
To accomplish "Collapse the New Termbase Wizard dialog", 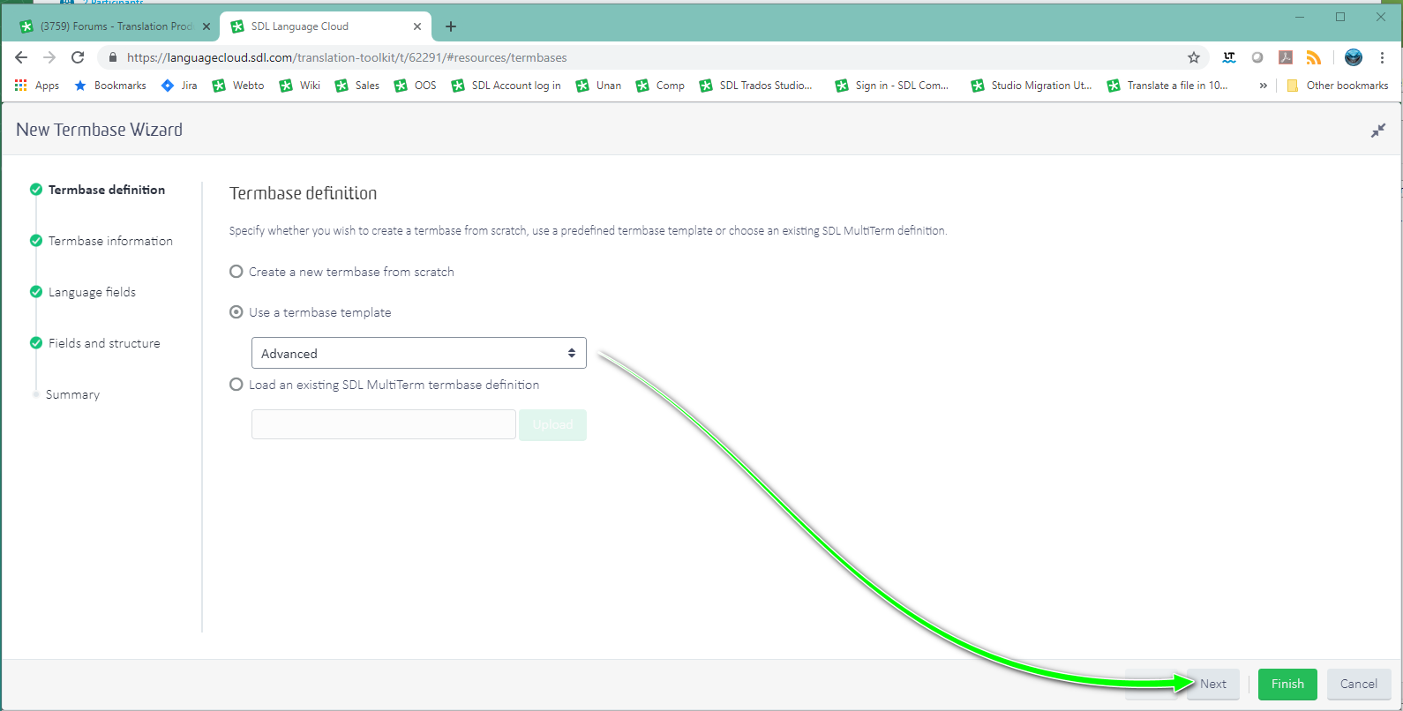I will pos(1377,131).
